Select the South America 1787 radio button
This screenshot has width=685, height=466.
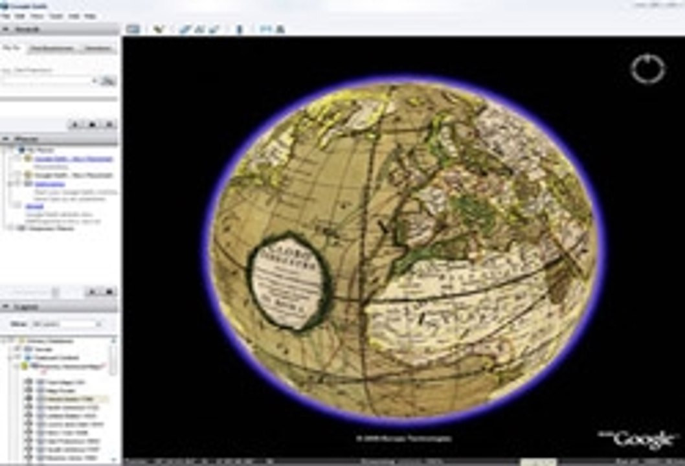(29, 449)
